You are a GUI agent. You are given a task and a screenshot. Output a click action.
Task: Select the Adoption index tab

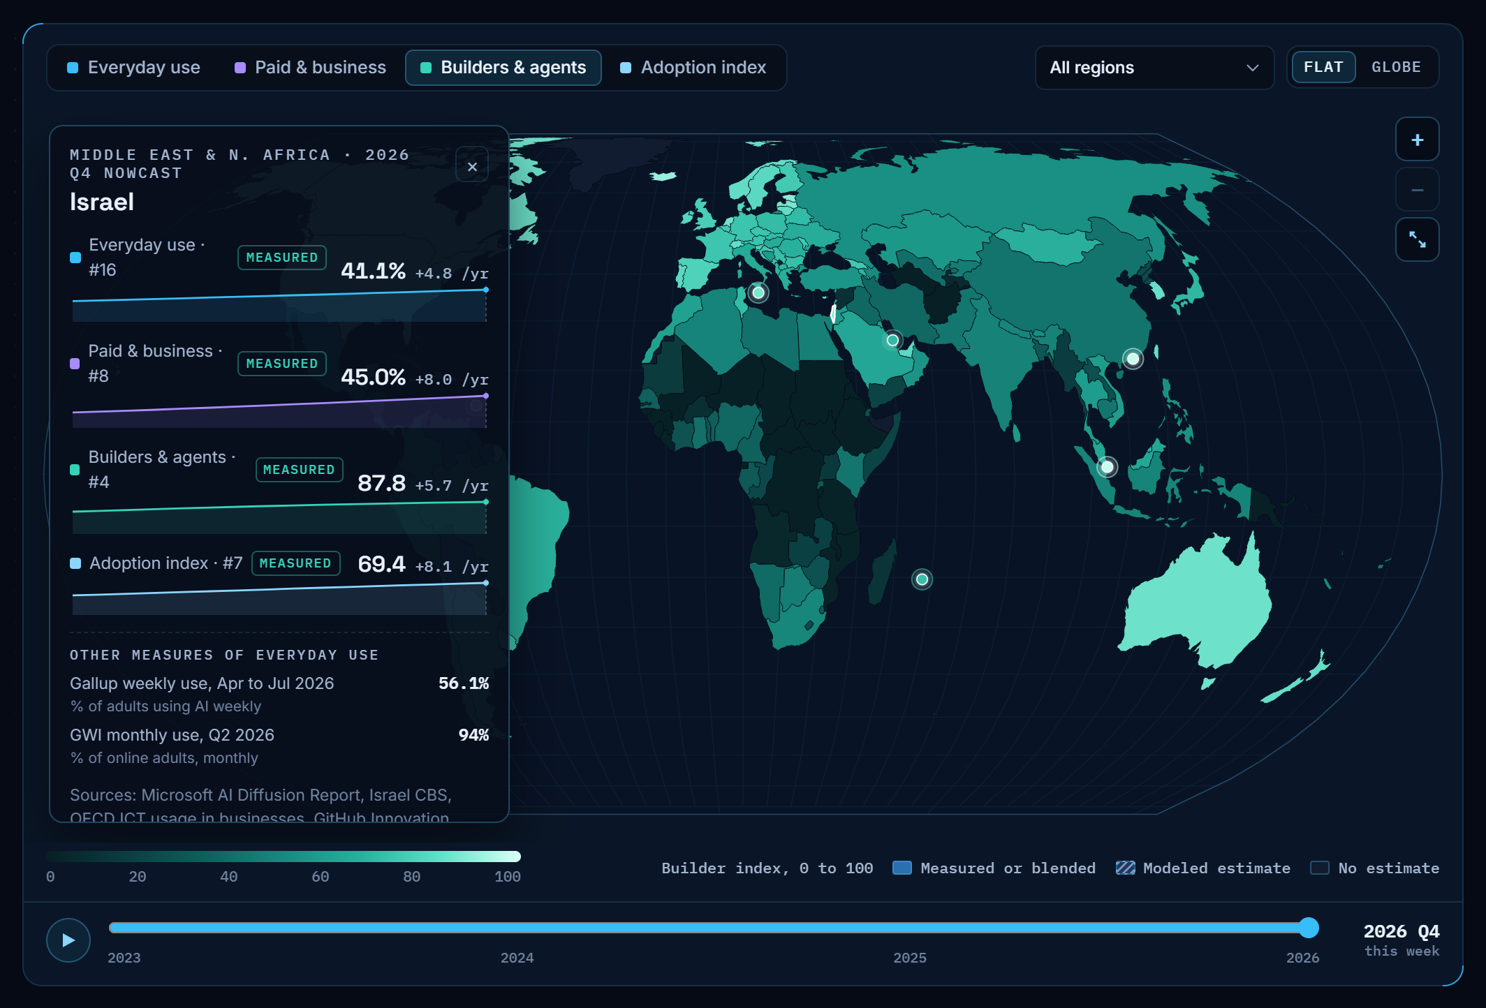point(693,68)
